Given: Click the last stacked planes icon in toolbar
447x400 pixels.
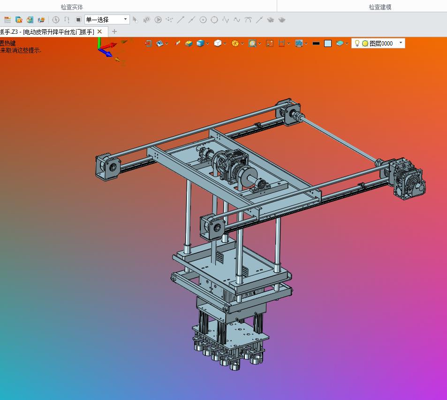Looking at the screenshot, I should tap(281, 20).
